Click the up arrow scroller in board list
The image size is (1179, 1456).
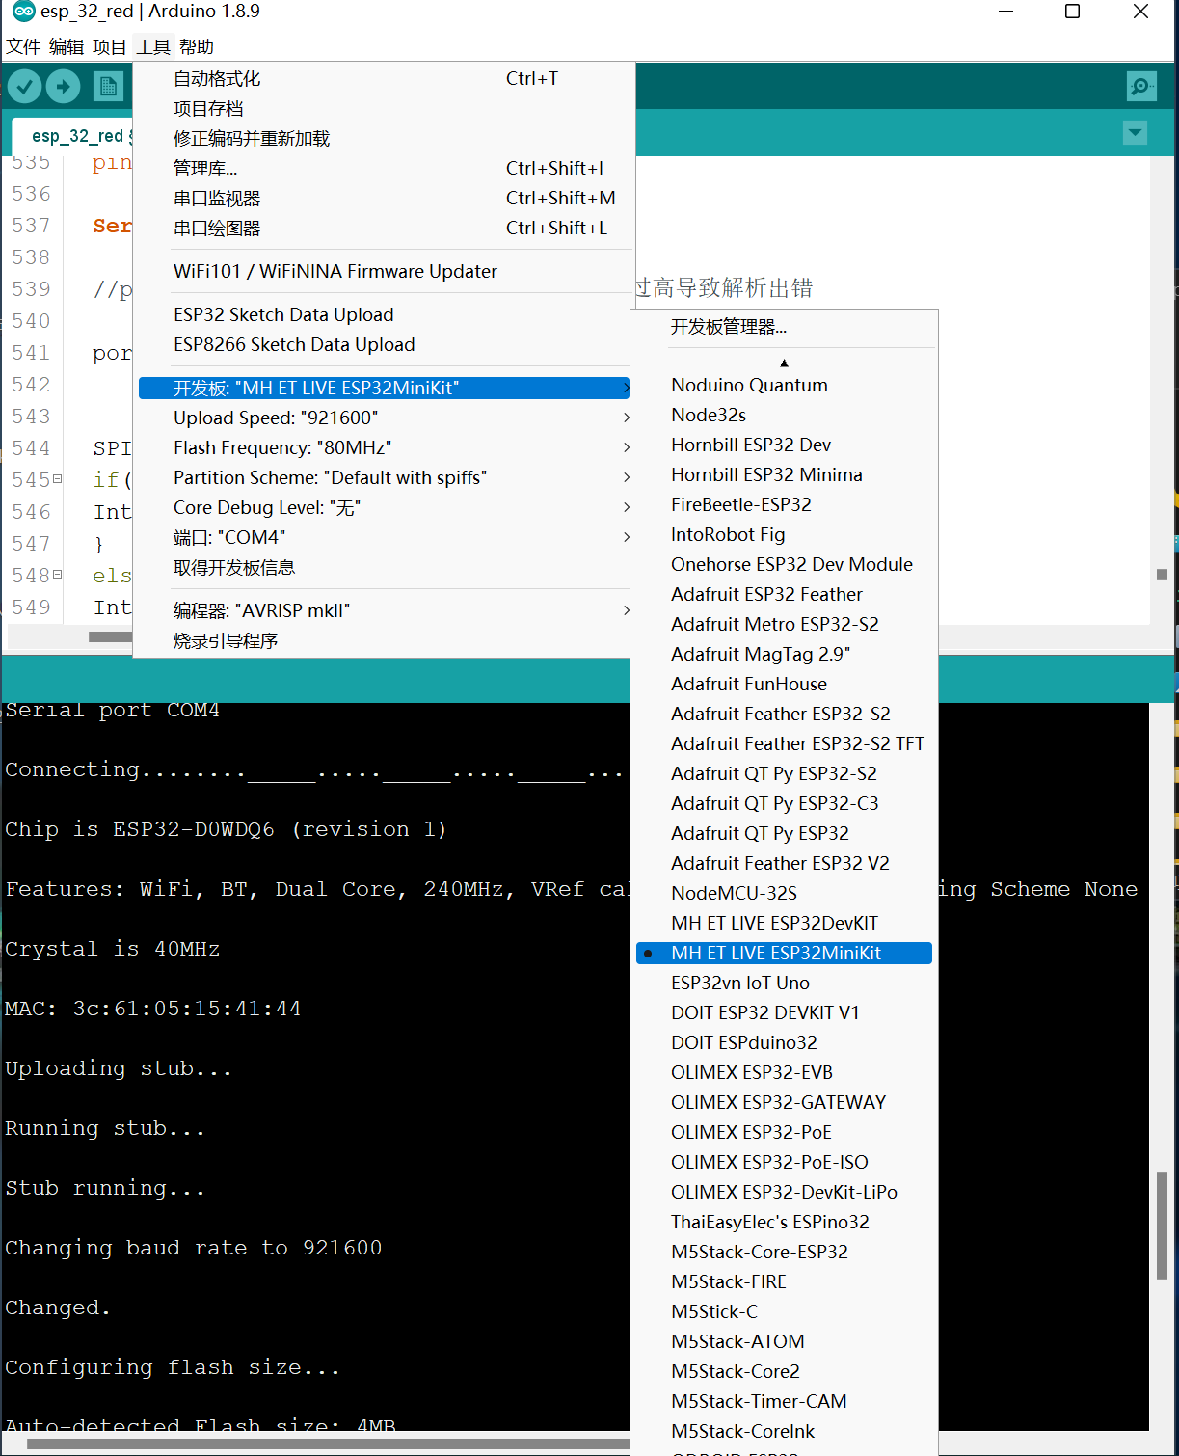tap(784, 363)
